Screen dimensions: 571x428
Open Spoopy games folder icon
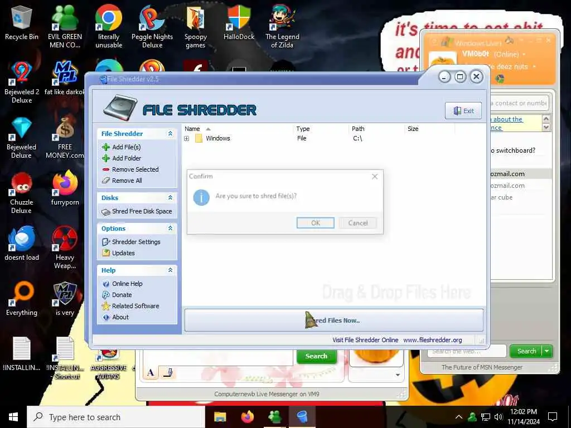tap(196, 26)
